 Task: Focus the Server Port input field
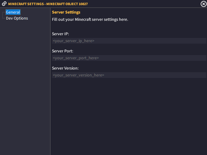coord(129,58)
